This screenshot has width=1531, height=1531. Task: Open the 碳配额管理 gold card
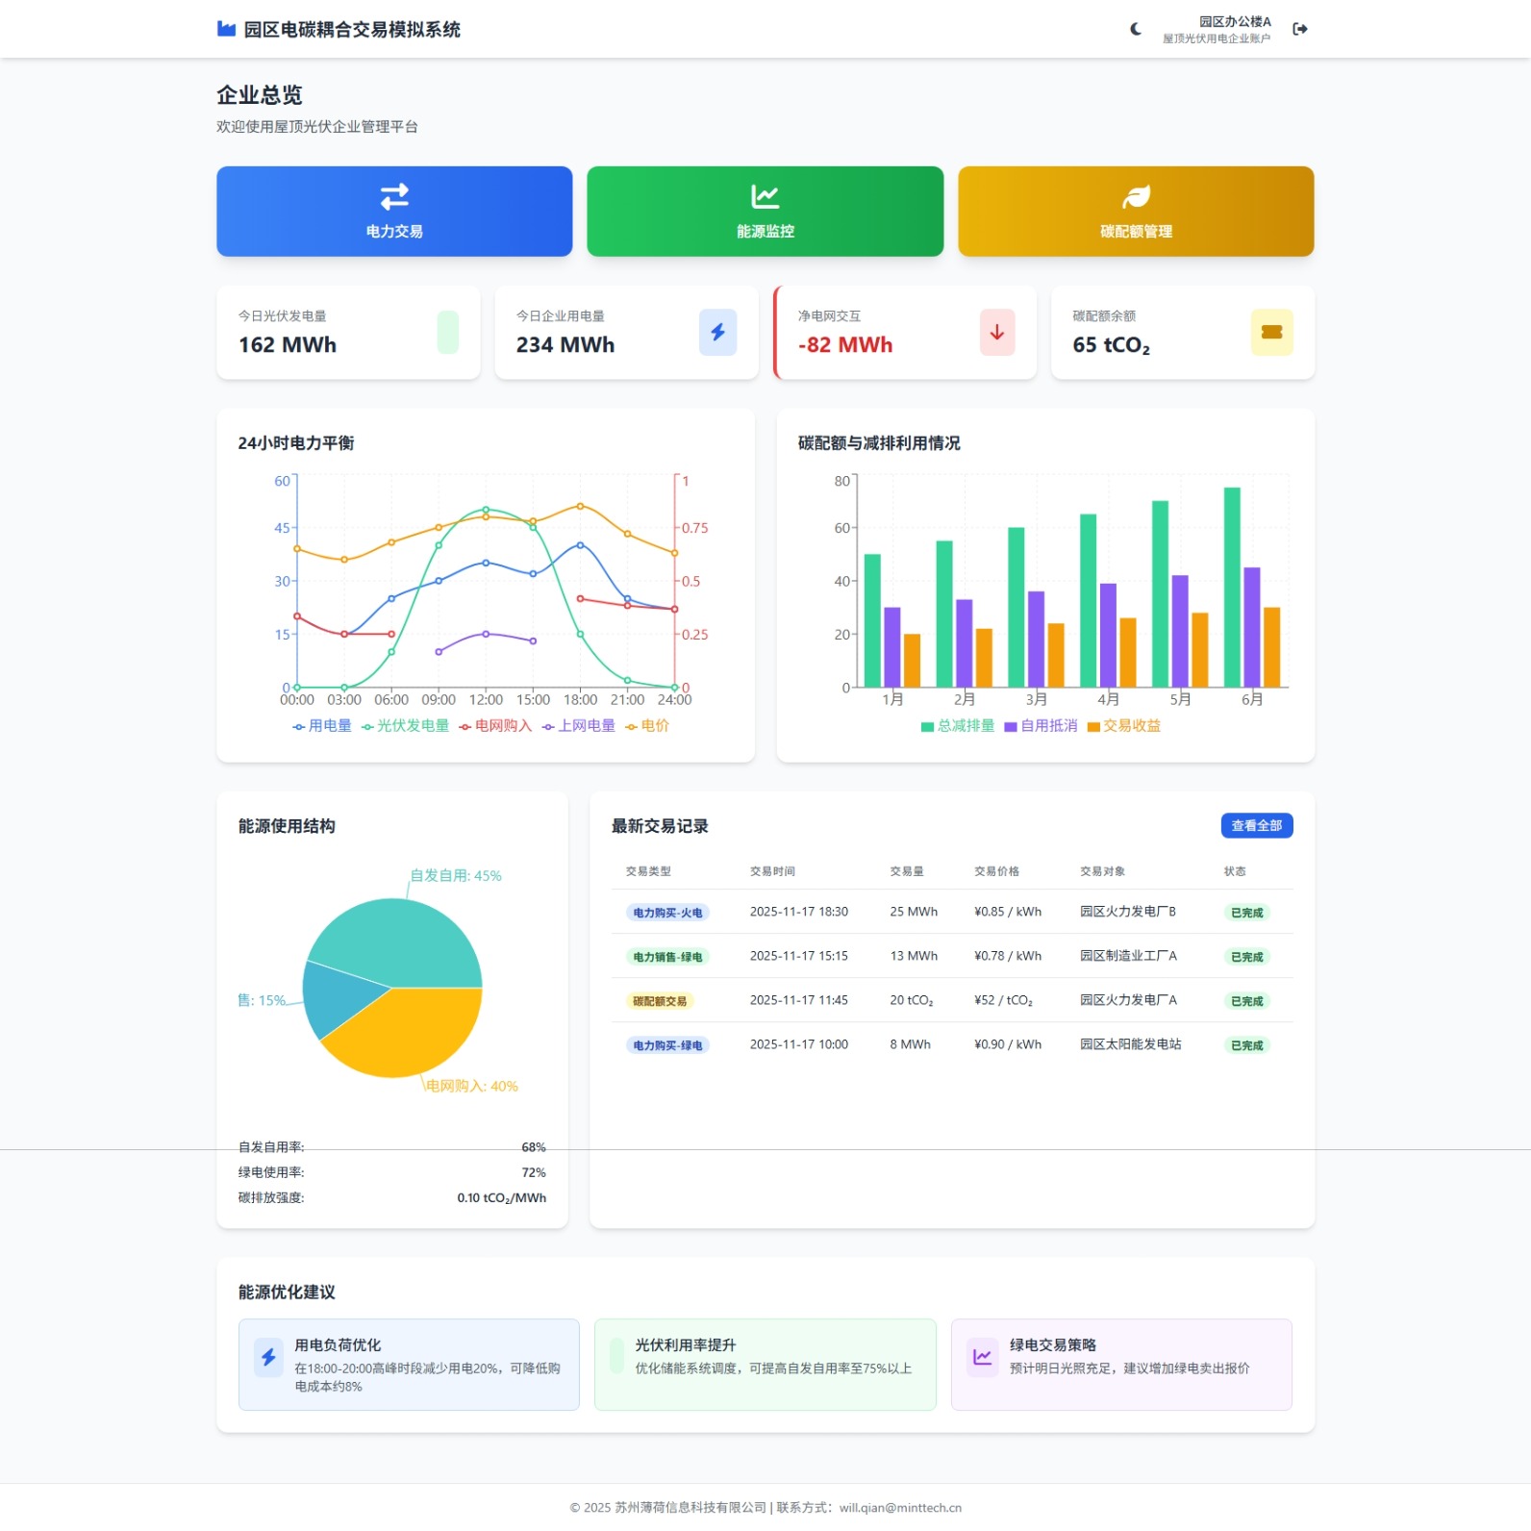1136,212
